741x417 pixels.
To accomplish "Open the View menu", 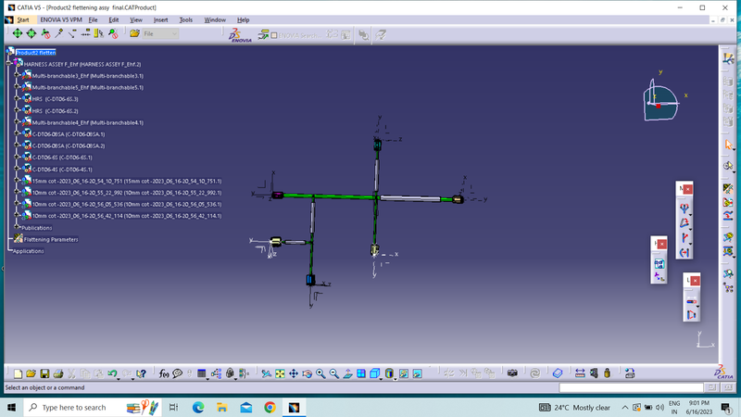I will pos(136,19).
